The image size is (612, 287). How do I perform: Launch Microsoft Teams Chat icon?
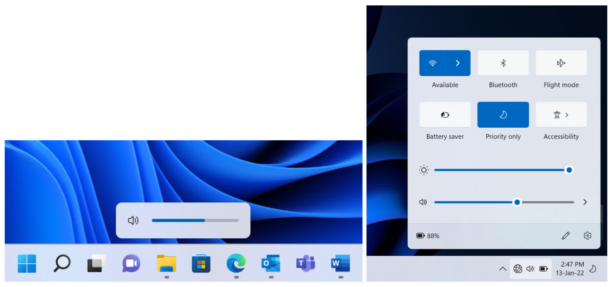tap(131, 263)
